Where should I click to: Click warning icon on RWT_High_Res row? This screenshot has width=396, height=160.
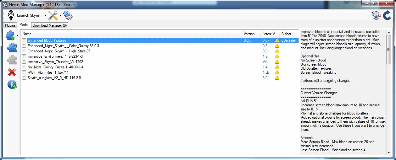tap(277, 72)
